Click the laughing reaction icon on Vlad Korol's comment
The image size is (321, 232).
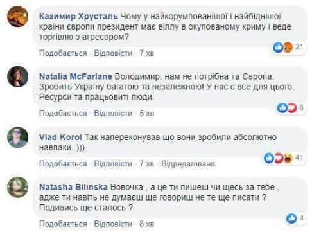click(288, 158)
